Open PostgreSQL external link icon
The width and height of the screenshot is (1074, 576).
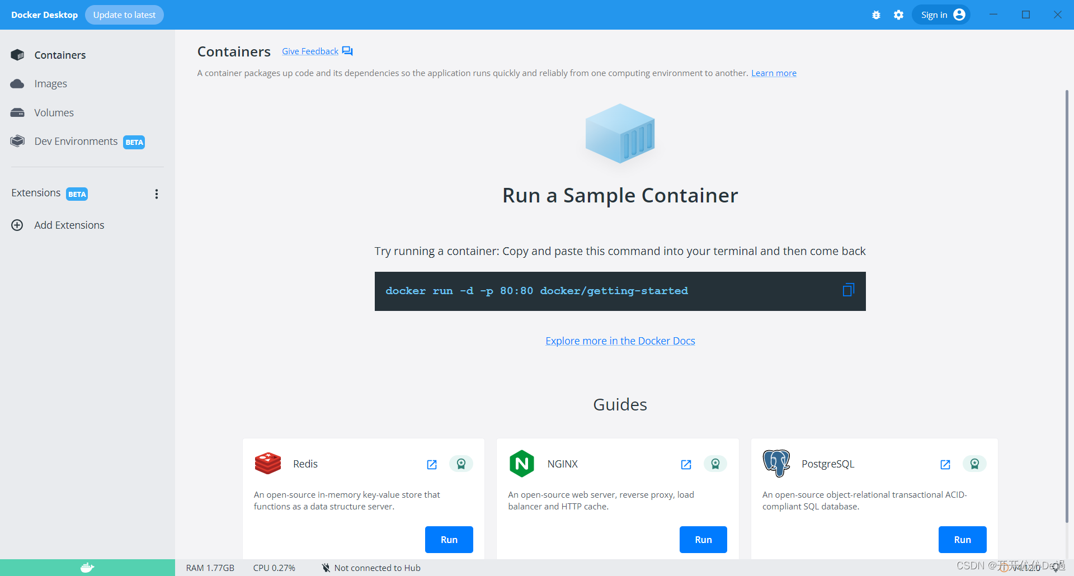click(945, 465)
